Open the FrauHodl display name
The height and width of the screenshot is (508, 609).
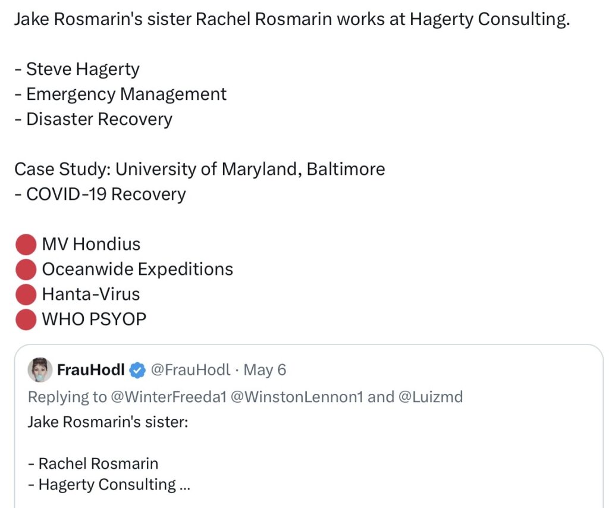point(91,370)
